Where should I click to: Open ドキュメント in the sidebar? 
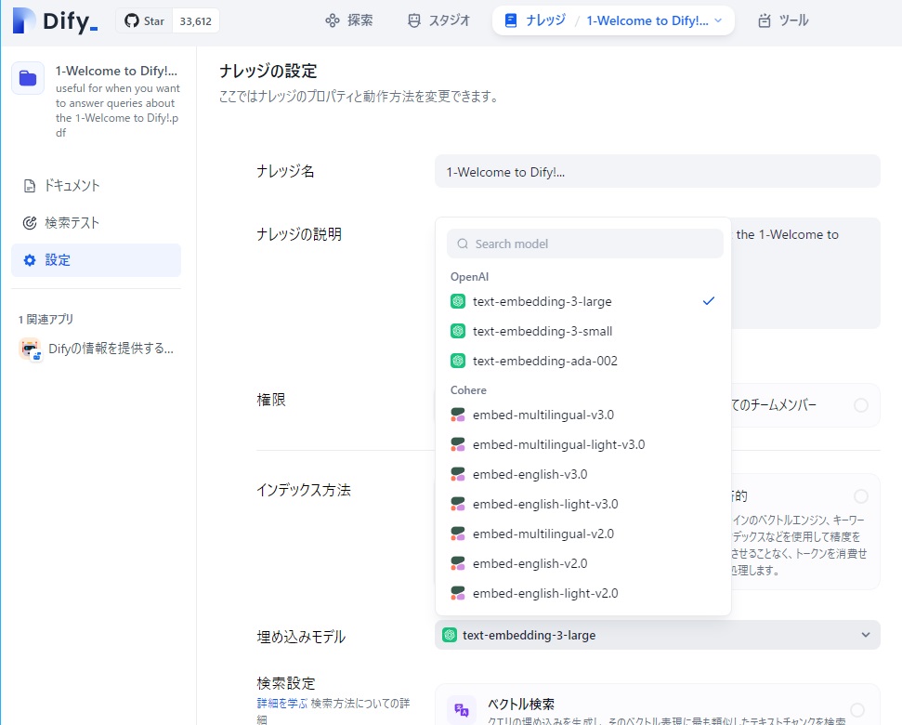(96, 186)
